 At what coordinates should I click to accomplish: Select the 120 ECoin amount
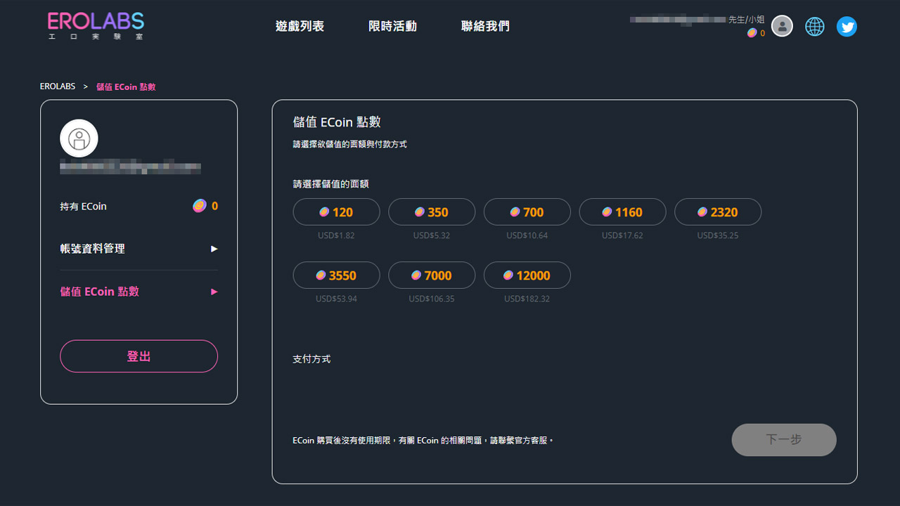(336, 212)
